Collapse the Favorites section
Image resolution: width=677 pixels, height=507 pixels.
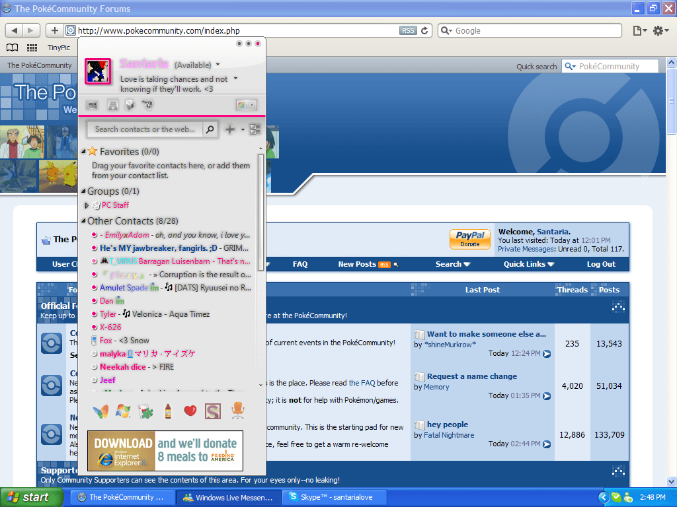[83, 152]
